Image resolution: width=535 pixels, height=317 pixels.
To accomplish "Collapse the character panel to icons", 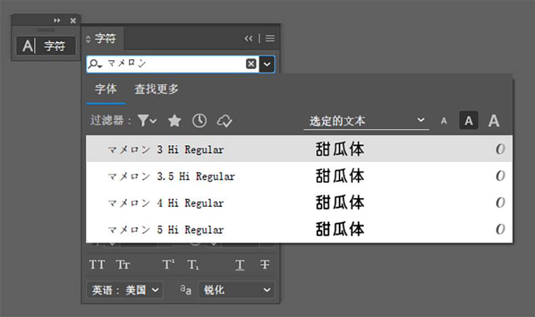I will 248,38.
